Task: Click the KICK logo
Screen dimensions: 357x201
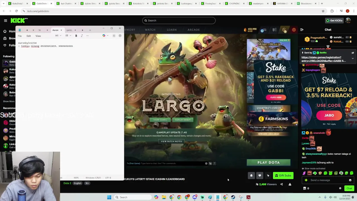Action: (19, 20)
